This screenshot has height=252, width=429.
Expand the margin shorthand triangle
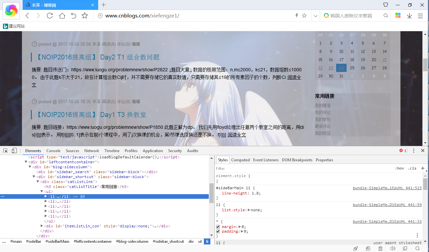coord(240,227)
